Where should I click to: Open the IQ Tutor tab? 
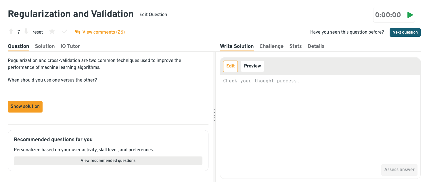[70, 46]
